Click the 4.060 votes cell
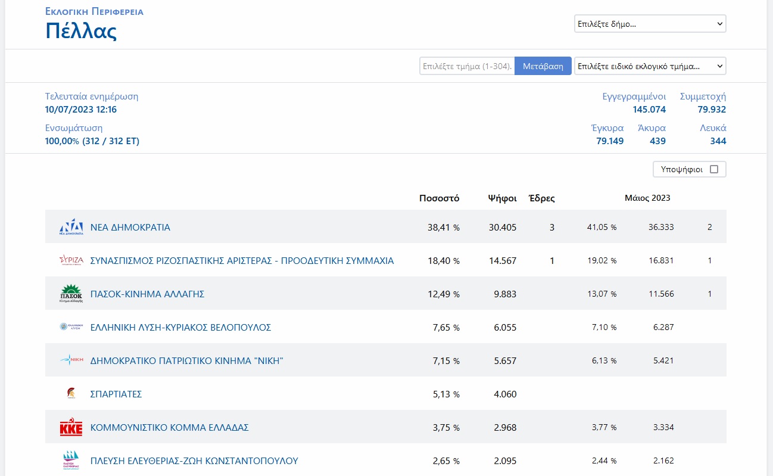 coord(505,394)
